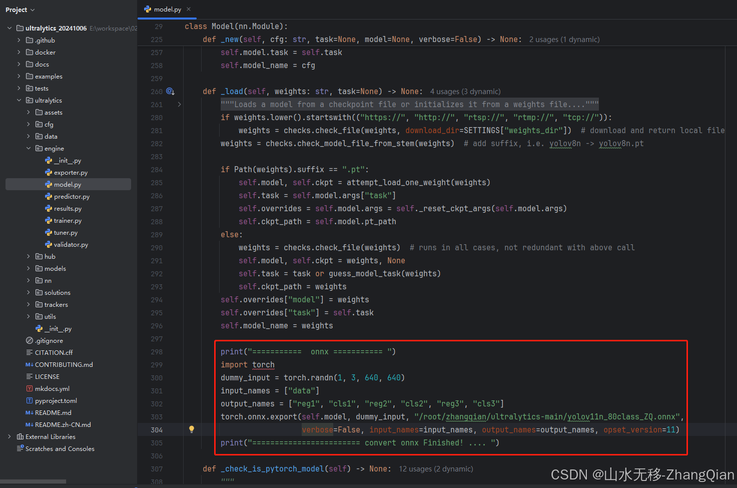The width and height of the screenshot is (737, 488).
Task: Click the highlighted 'verbose' parameter
Action: click(x=317, y=430)
